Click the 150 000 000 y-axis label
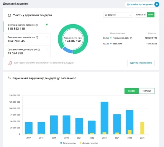The height and width of the screenshot is (147, 164). click(15, 95)
